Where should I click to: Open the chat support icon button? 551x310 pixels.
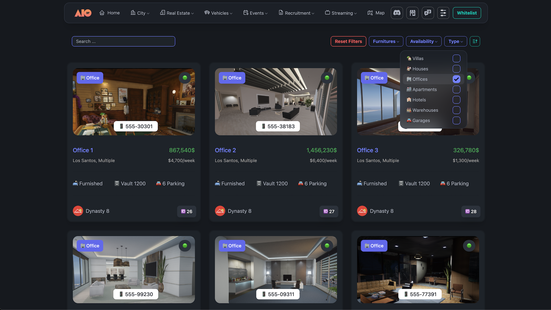click(428, 13)
